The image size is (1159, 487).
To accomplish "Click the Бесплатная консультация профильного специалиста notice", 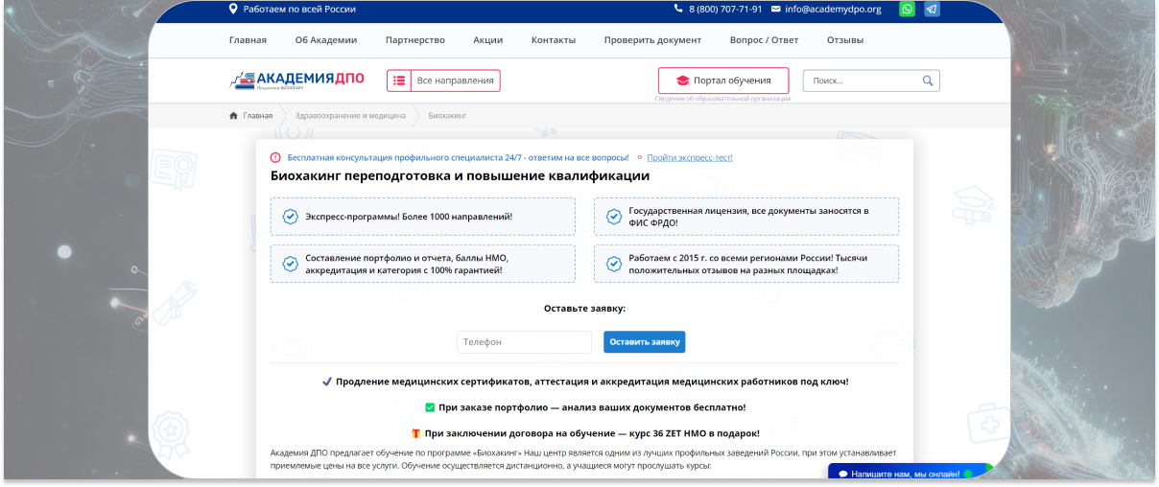I will click(458, 157).
